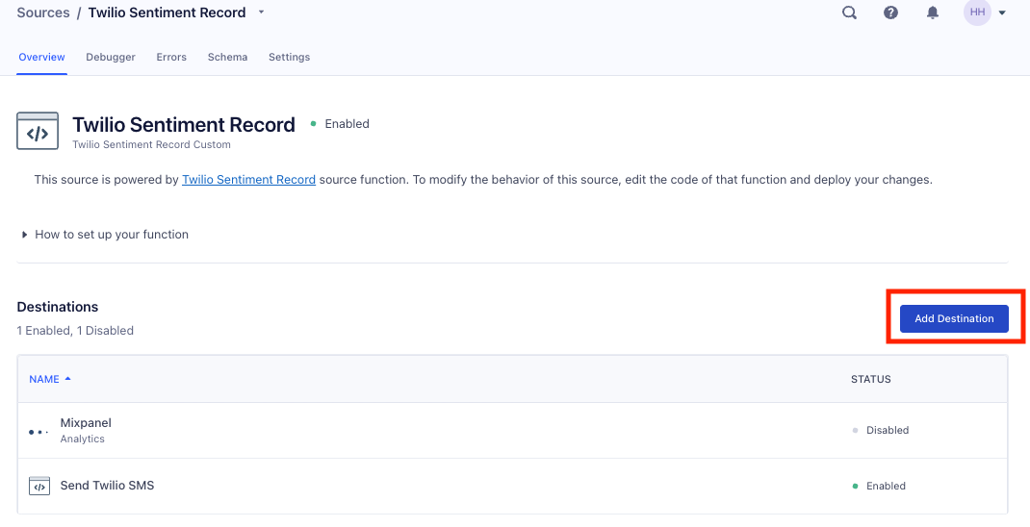
Task: Click the Mixpanel dots logo icon
Action: (x=39, y=432)
